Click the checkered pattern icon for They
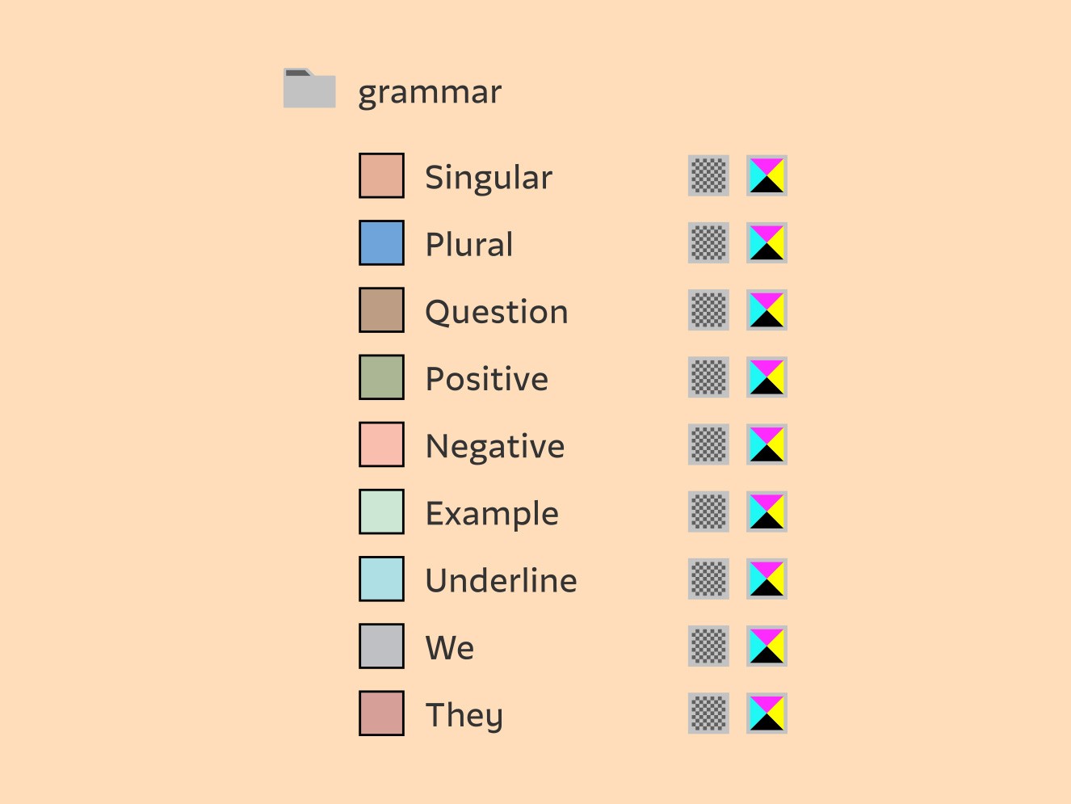1071x804 pixels. pos(708,712)
